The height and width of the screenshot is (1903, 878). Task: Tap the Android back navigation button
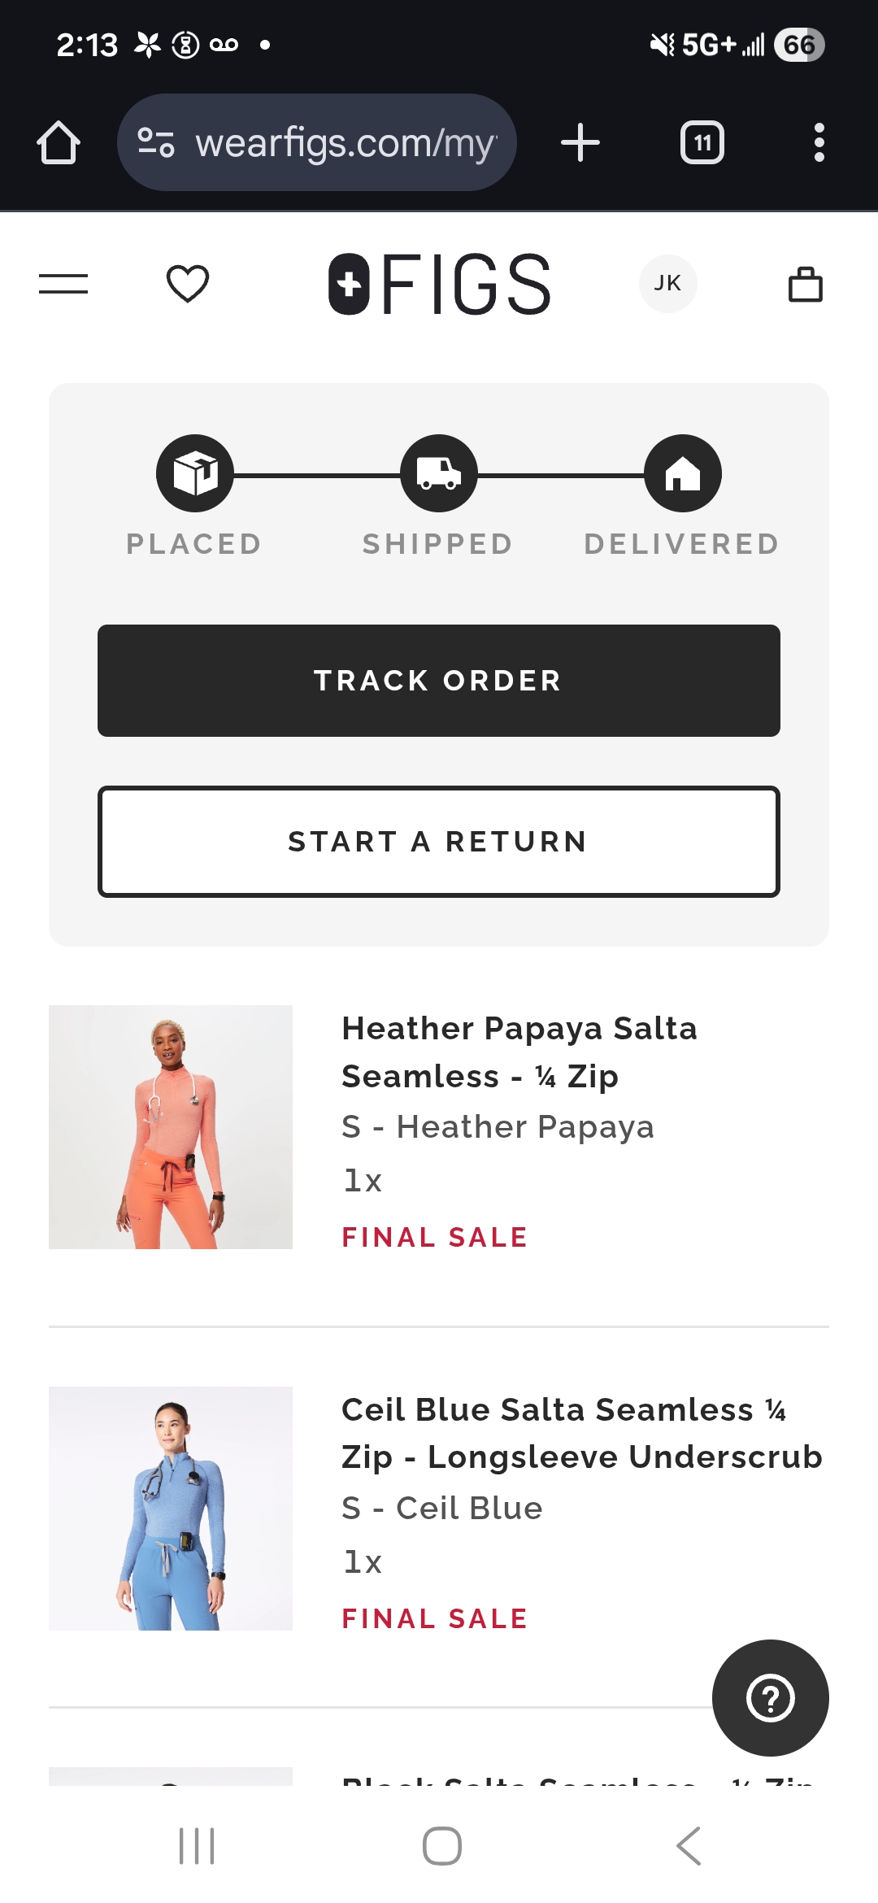(688, 1846)
